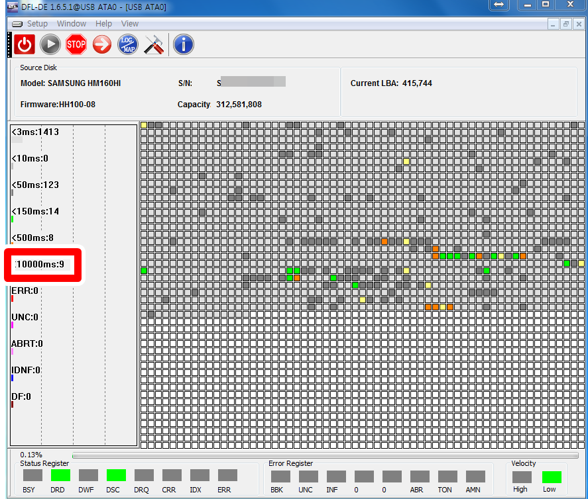Click the drive icon left of Setup
Image resolution: width=588 pixels, height=499 pixels.
tap(17, 24)
